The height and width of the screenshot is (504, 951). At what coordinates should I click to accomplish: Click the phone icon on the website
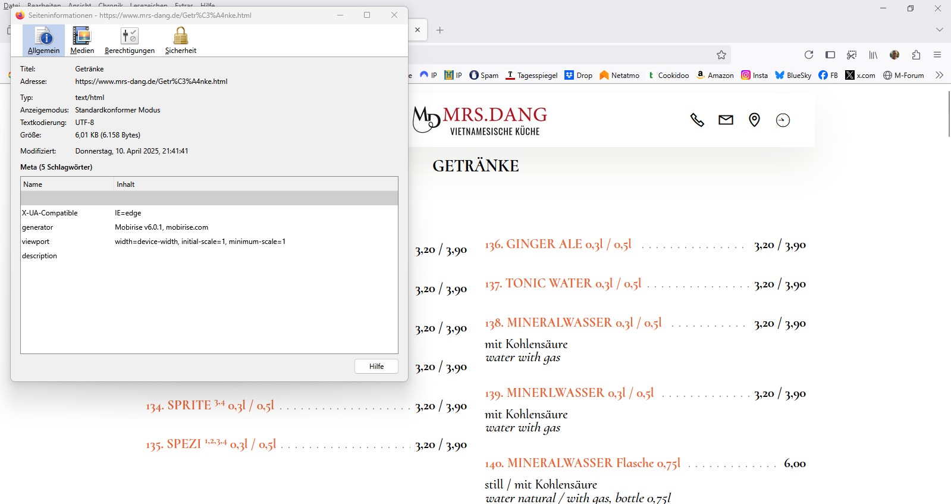pos(697,120)
